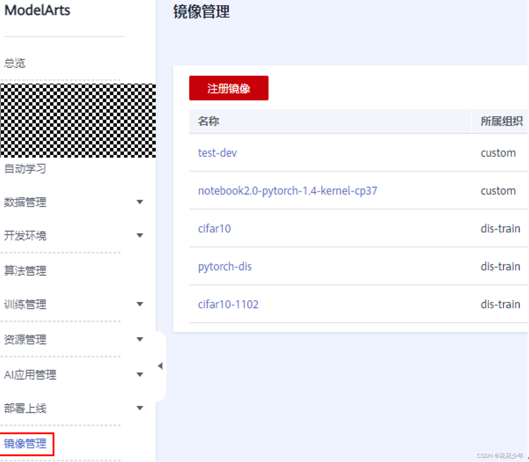Expand the 数据管理 section
529x462 pixels.
click(x=140, y=202)
